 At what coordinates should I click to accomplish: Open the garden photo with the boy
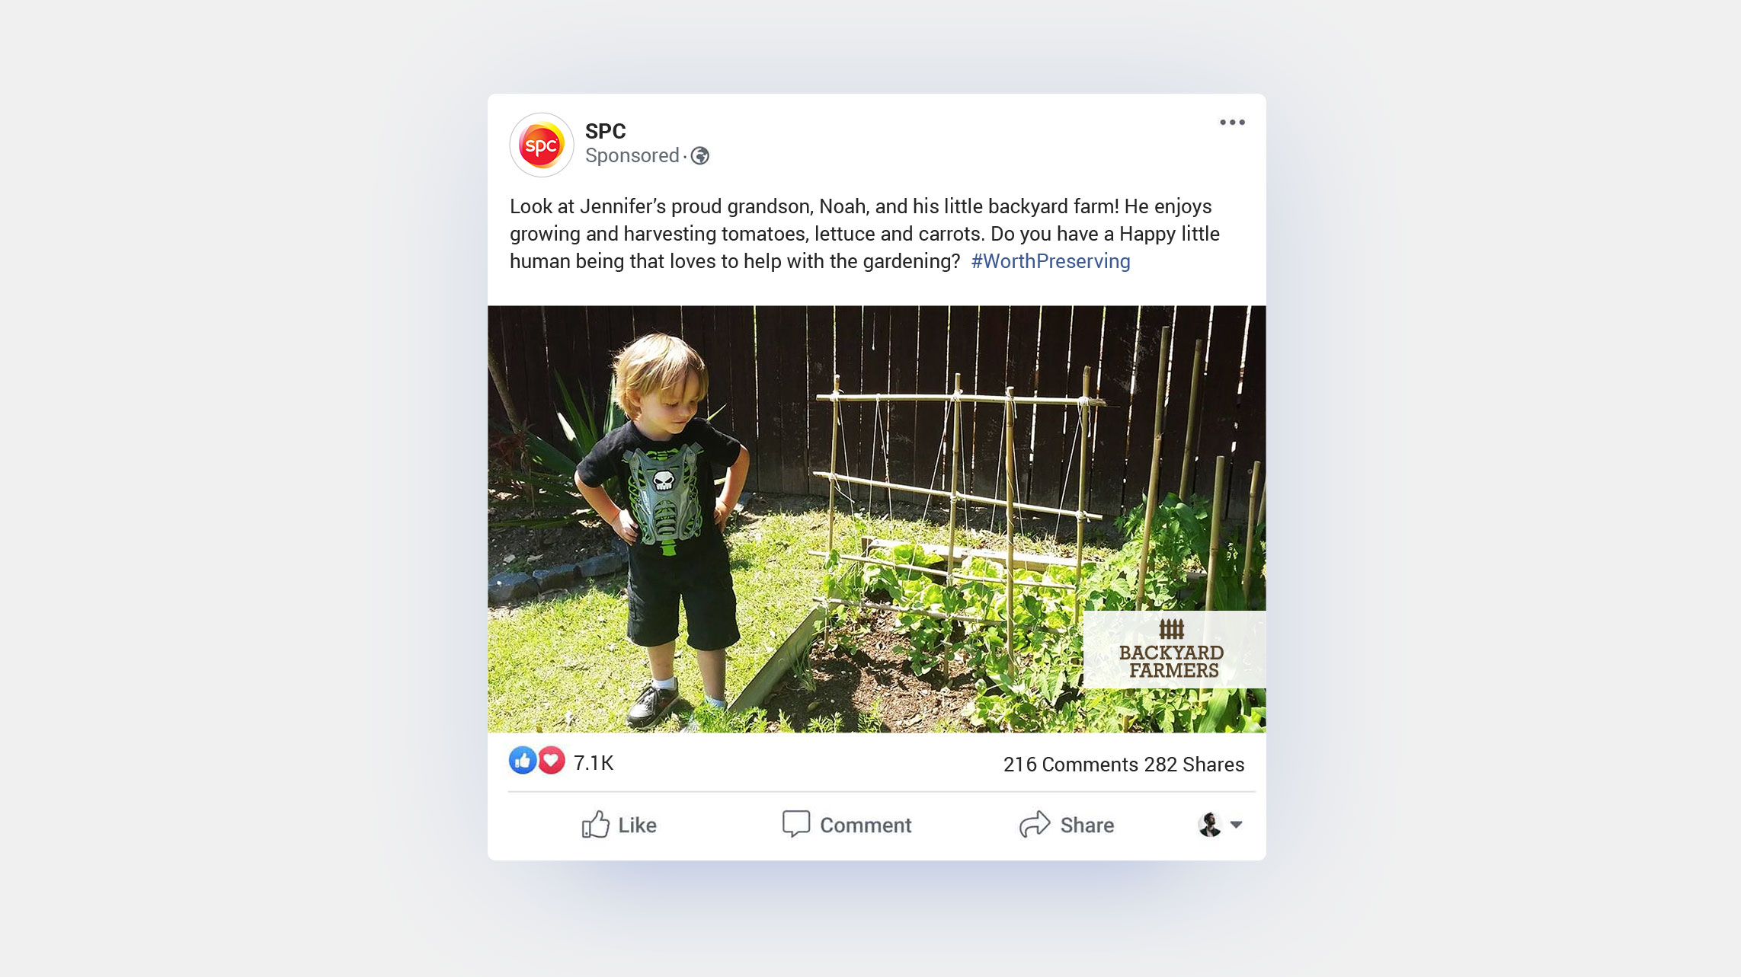(x=877, y=519)
